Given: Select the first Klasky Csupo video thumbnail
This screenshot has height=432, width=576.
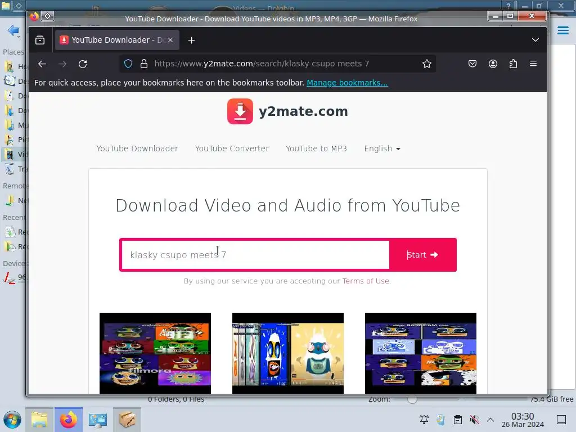Looking at the screenshot, I should 155,353.
